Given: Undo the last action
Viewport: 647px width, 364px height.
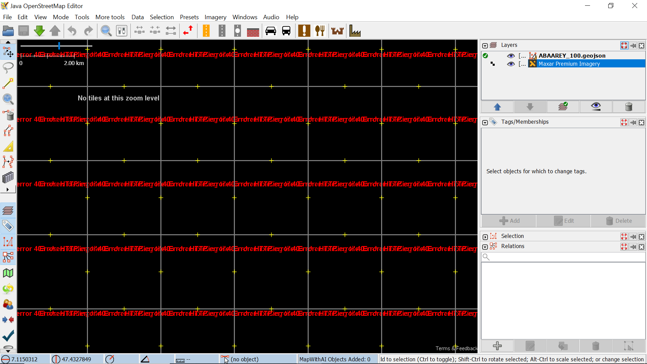Looking at the screenshot, I should pyautogui.click(x=72, y=31).
